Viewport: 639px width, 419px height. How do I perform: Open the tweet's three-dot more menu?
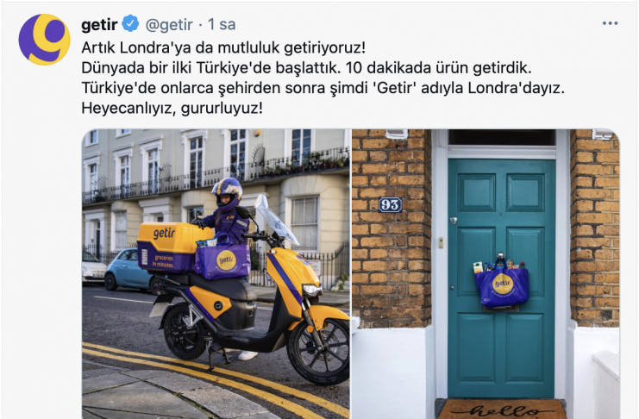click(610, 23)
